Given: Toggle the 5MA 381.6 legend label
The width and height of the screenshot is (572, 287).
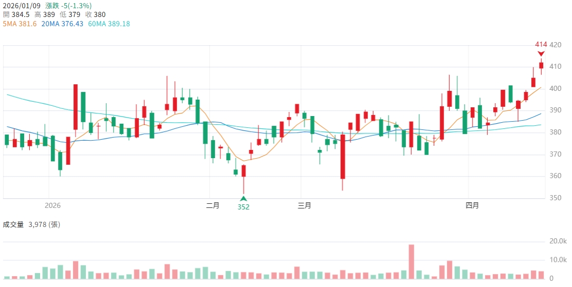Looking at the screenshot, I should [x=20, y=24].
